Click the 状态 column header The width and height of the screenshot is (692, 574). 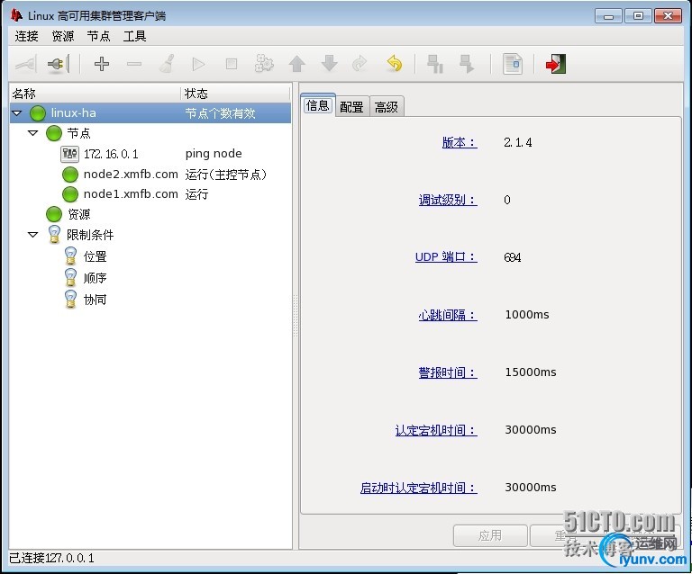236,94
